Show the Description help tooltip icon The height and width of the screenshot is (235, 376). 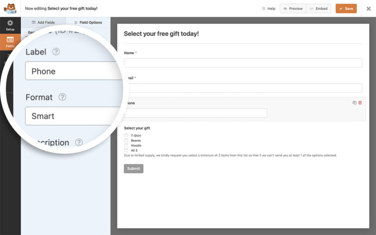coord(79,142)
